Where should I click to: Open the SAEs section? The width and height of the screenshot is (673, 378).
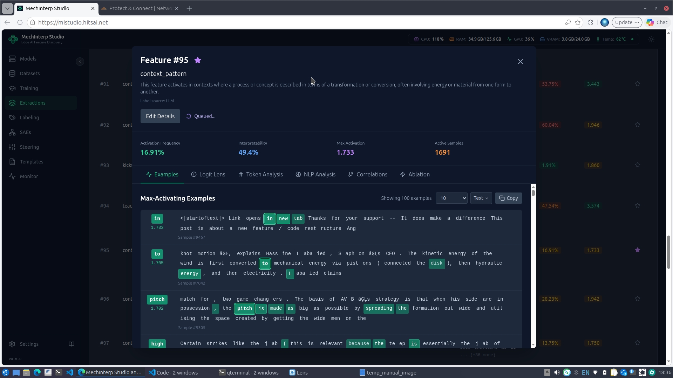point(41,132)
